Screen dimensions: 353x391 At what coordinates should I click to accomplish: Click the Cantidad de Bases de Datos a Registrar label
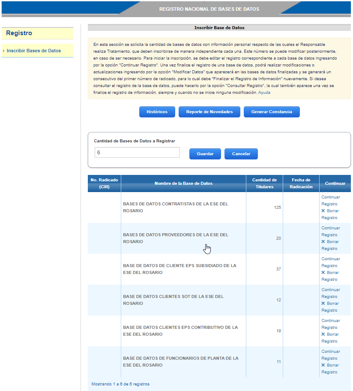coord(135,141)
